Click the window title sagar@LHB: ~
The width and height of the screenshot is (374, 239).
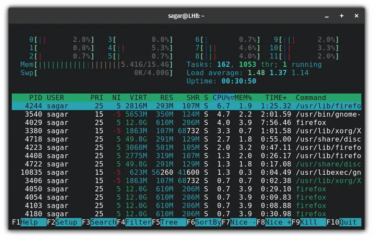186,16
